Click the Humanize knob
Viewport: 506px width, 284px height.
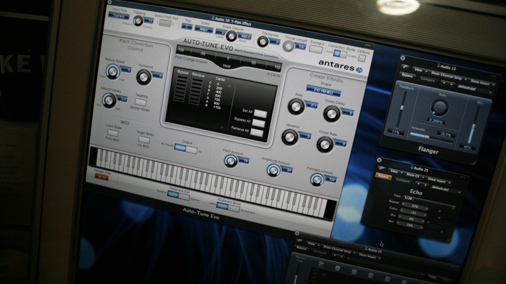tap(144, 77)
